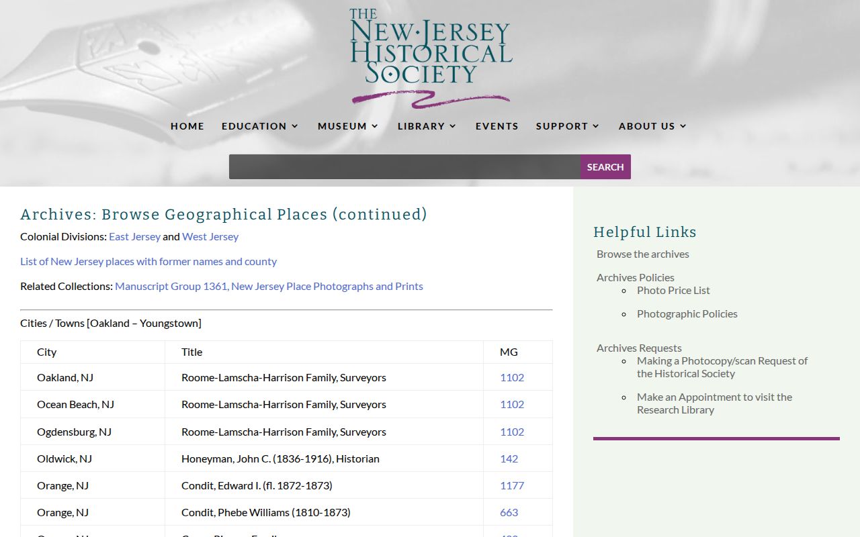Open Making a Photocopy/scan Request link
The height and width of the screenshot is (537, 860).
coord(722,367)
